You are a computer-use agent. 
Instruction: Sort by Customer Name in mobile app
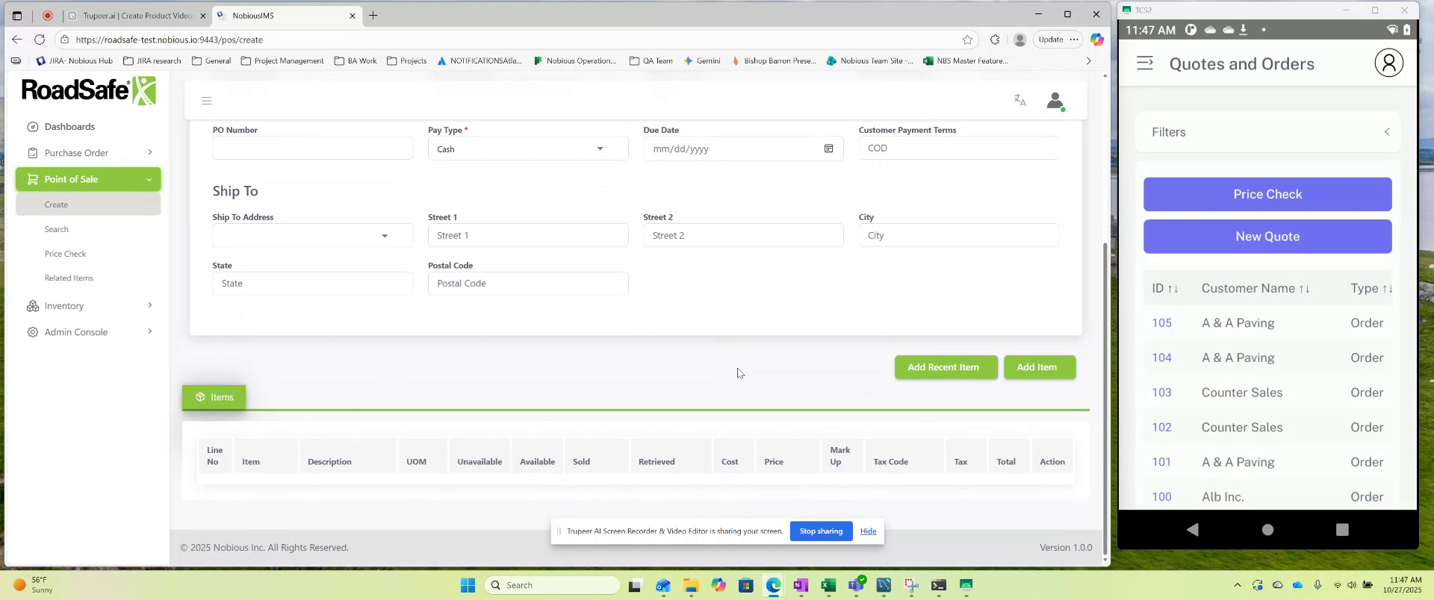click(1255, 289)
